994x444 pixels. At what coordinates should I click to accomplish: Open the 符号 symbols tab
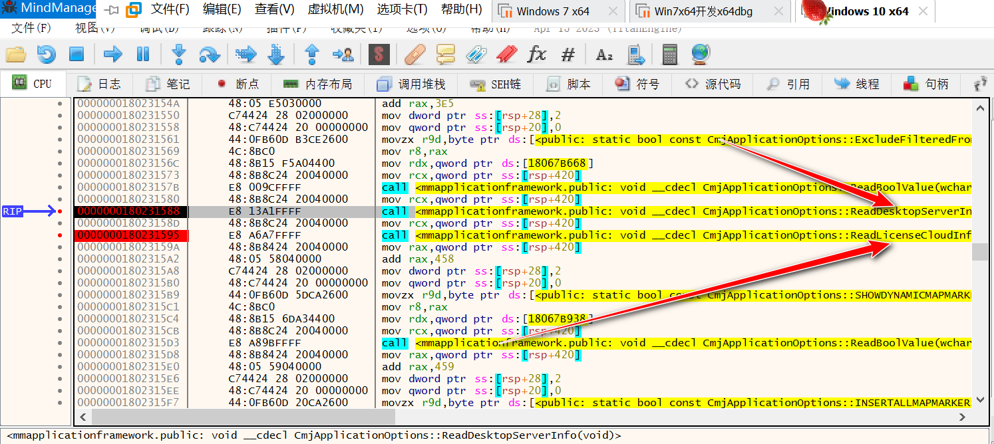(x=637, y=84)
